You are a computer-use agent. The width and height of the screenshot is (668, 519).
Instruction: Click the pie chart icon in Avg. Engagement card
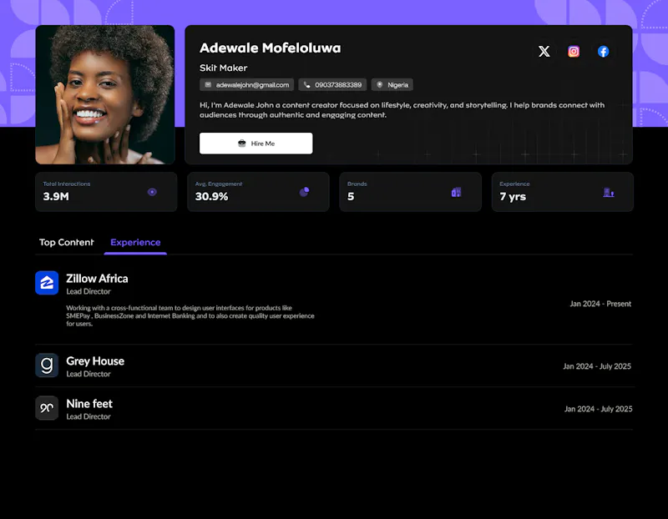tap(304, 192)
